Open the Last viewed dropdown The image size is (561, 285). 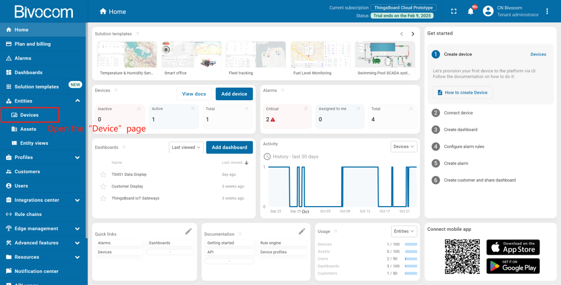[186, 147]
